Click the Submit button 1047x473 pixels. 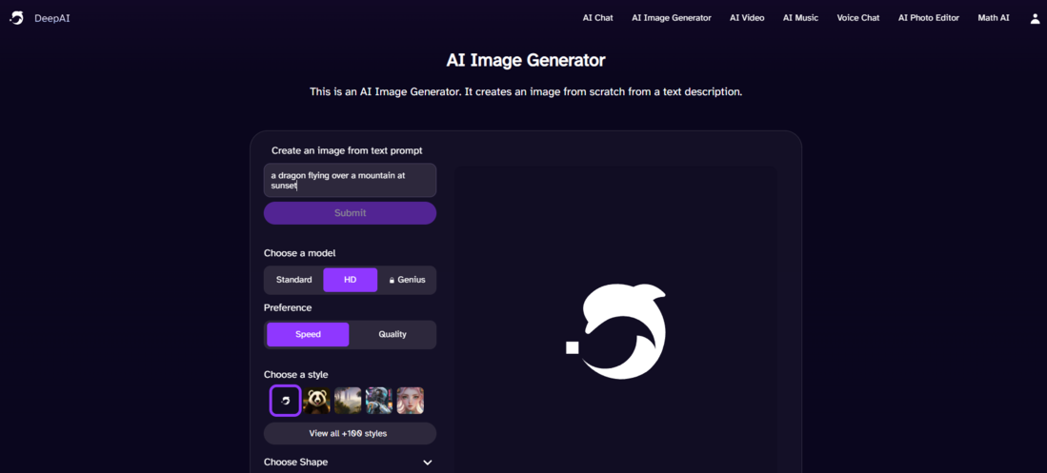coord(350,213)
